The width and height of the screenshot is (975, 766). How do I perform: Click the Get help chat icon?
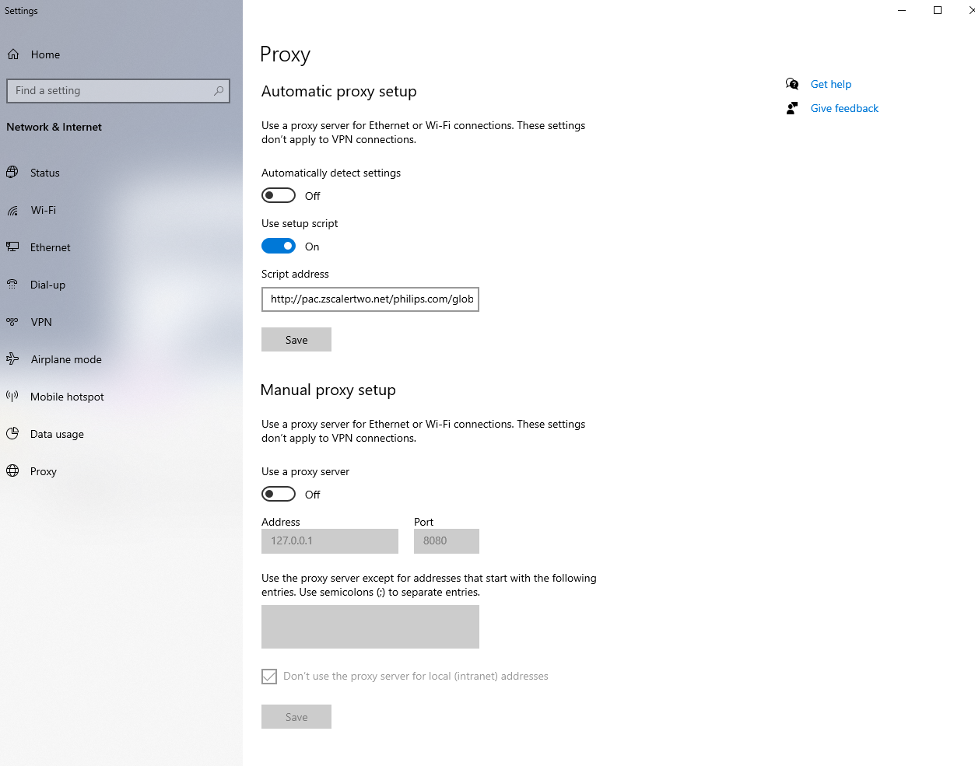click(x=792, y=84)
